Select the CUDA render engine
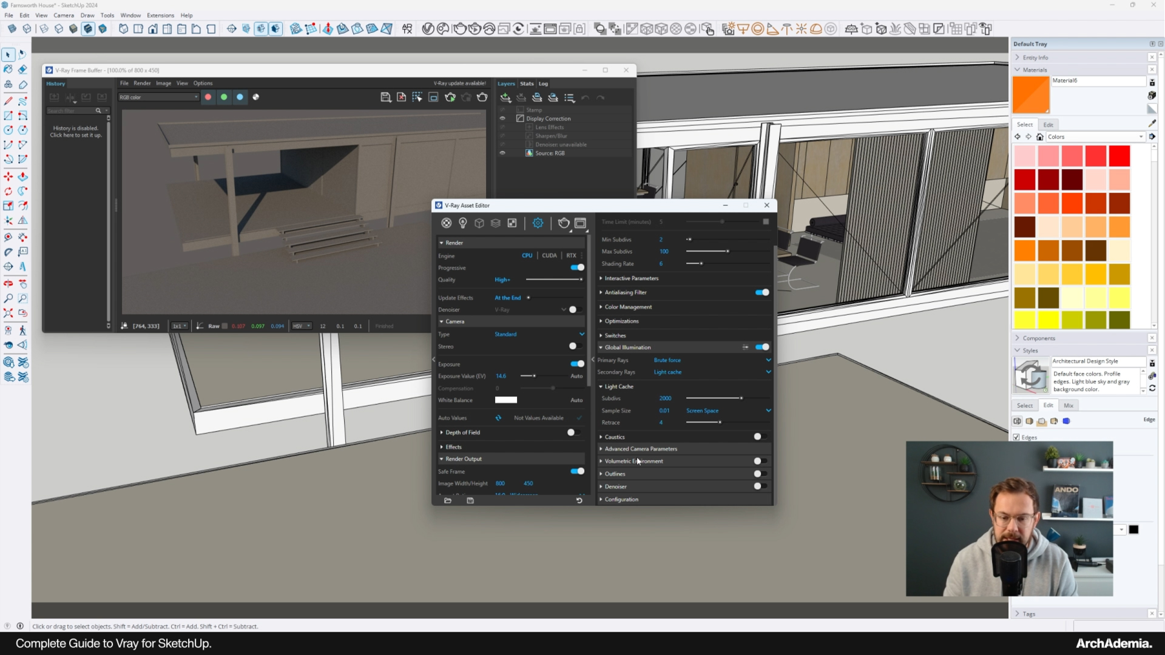 (549, 255)
